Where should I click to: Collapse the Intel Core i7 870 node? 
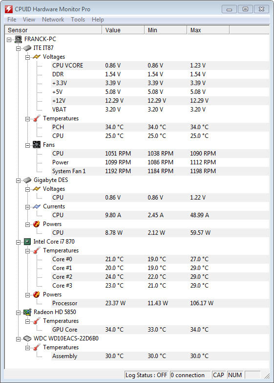[18, 242]
